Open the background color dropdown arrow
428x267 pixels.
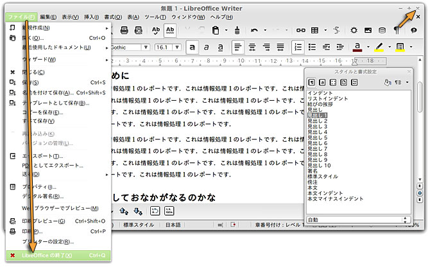pyautogui.click(x=411, y=47)
